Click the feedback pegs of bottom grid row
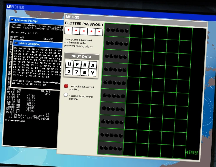This screenshot has width=216, height=167. (x=111, y=148)
